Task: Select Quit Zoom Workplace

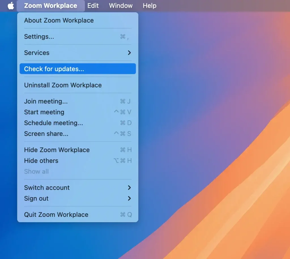Action: click(78, 215)
